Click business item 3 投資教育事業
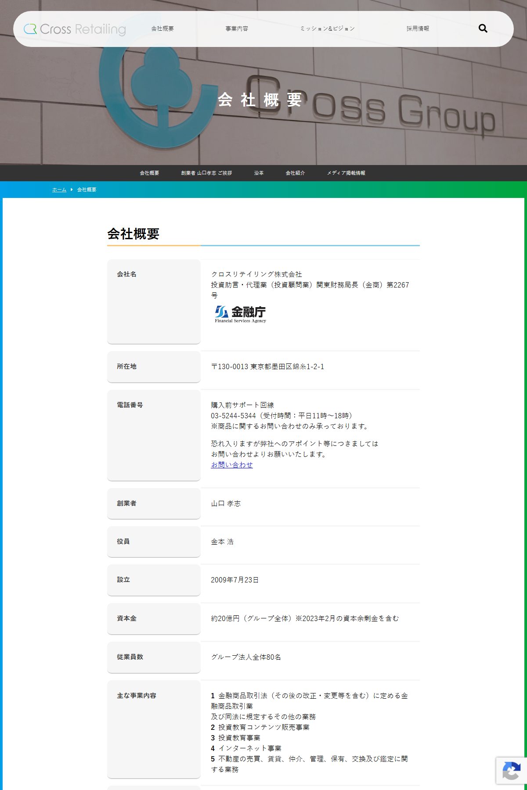The height and width of the screenshot is (790, 527). [x=235, y=738]
